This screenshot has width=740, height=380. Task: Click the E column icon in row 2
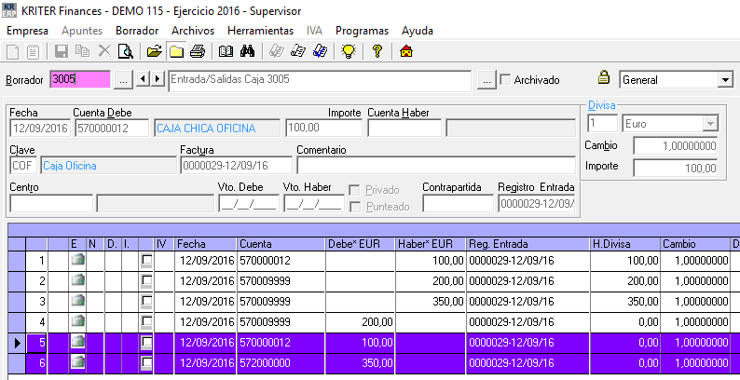78,281
